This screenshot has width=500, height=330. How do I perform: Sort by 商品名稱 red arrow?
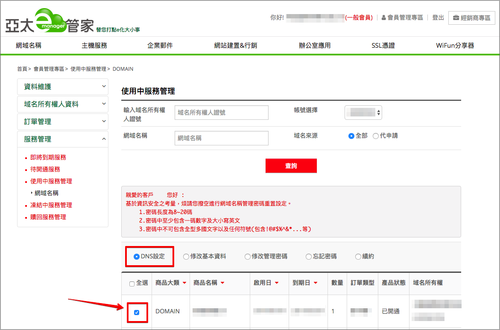pos(222,283)
